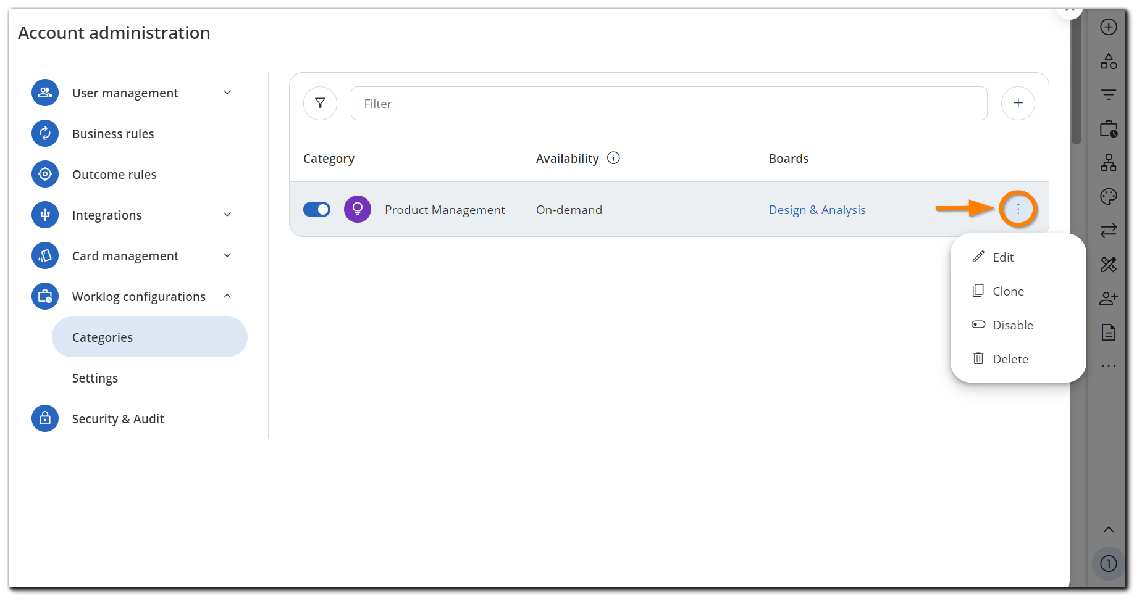Screen dimensions: 1142x604
Task: Open the color palette sidebar icon
Action: point(1109,196)
